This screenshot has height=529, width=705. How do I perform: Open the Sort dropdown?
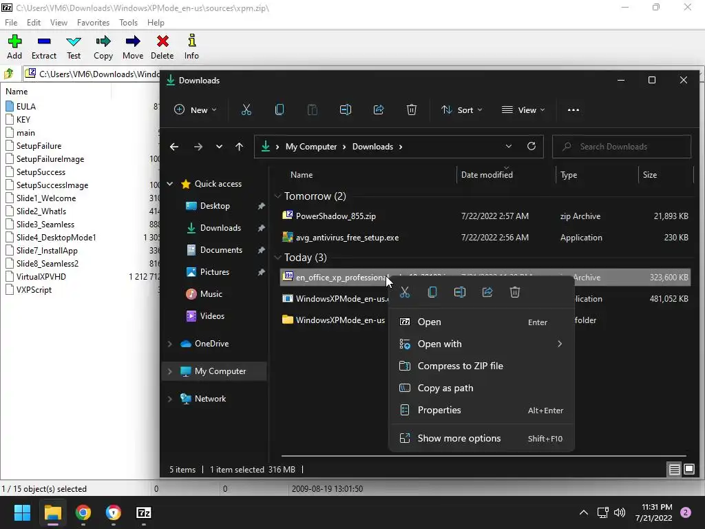pos(462,110)
